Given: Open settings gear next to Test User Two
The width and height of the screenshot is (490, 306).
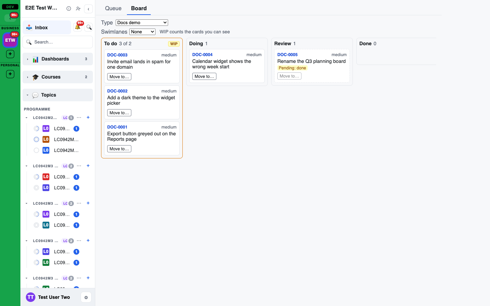Looking at the screenshot, I should click(86, 297).
